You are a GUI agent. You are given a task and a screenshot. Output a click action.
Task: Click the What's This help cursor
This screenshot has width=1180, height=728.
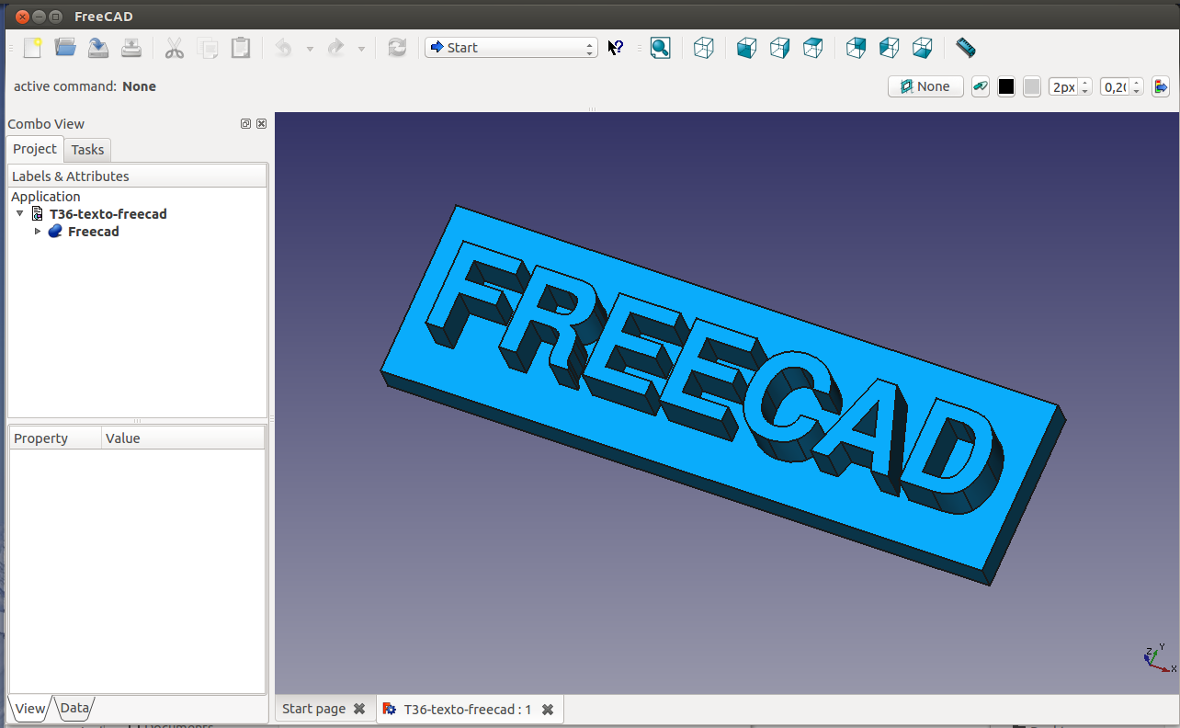tap(616, 48)
